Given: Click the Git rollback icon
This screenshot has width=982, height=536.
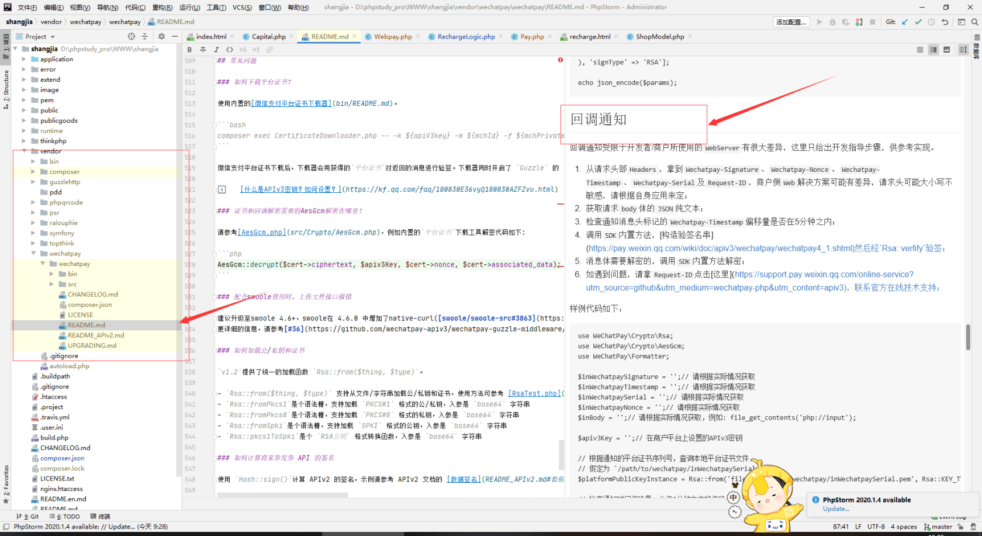Looking at the screenshot, I should 945,22.
